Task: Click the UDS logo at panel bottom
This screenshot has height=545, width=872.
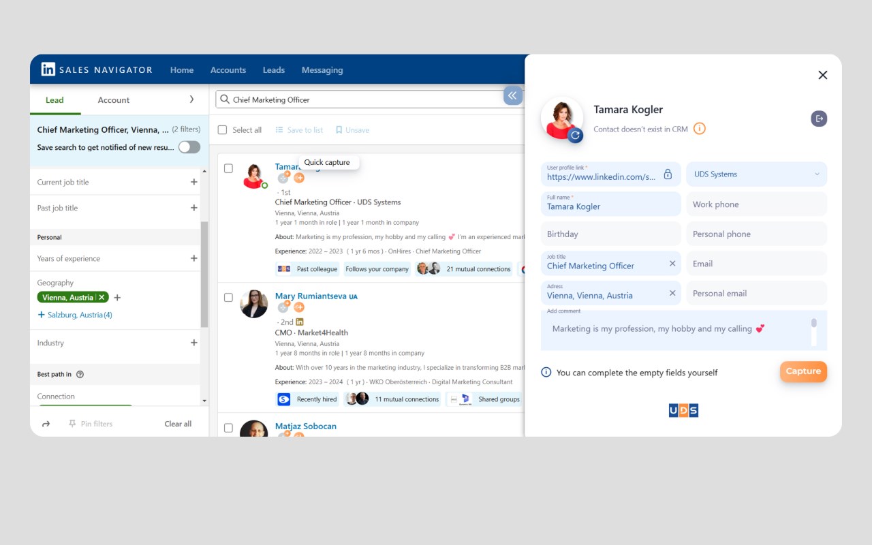Action: [683, 410]
